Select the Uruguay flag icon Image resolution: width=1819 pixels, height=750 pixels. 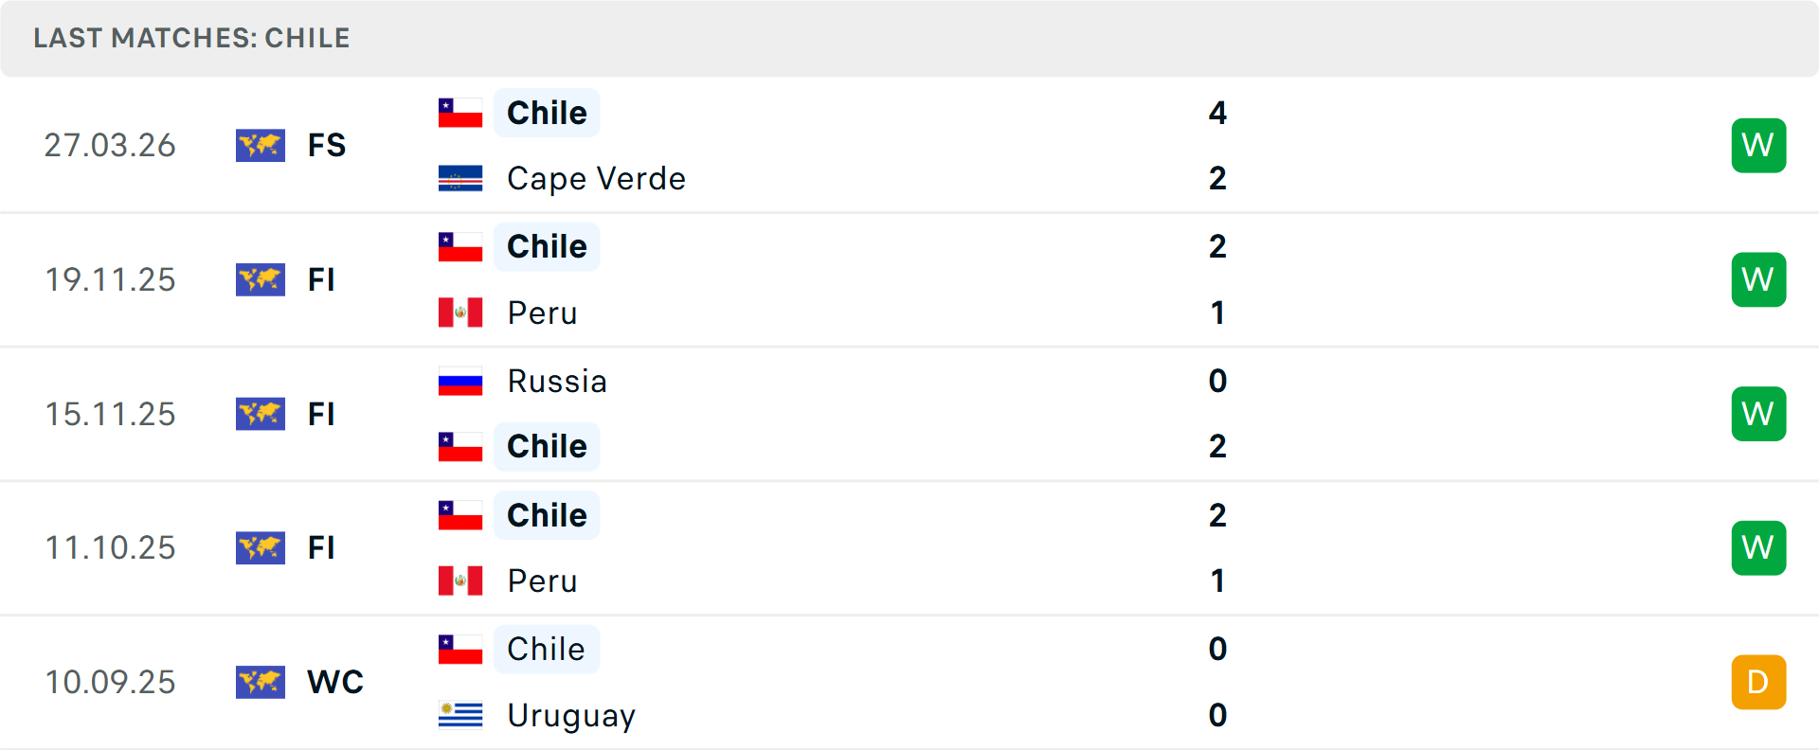pos(460,717)
